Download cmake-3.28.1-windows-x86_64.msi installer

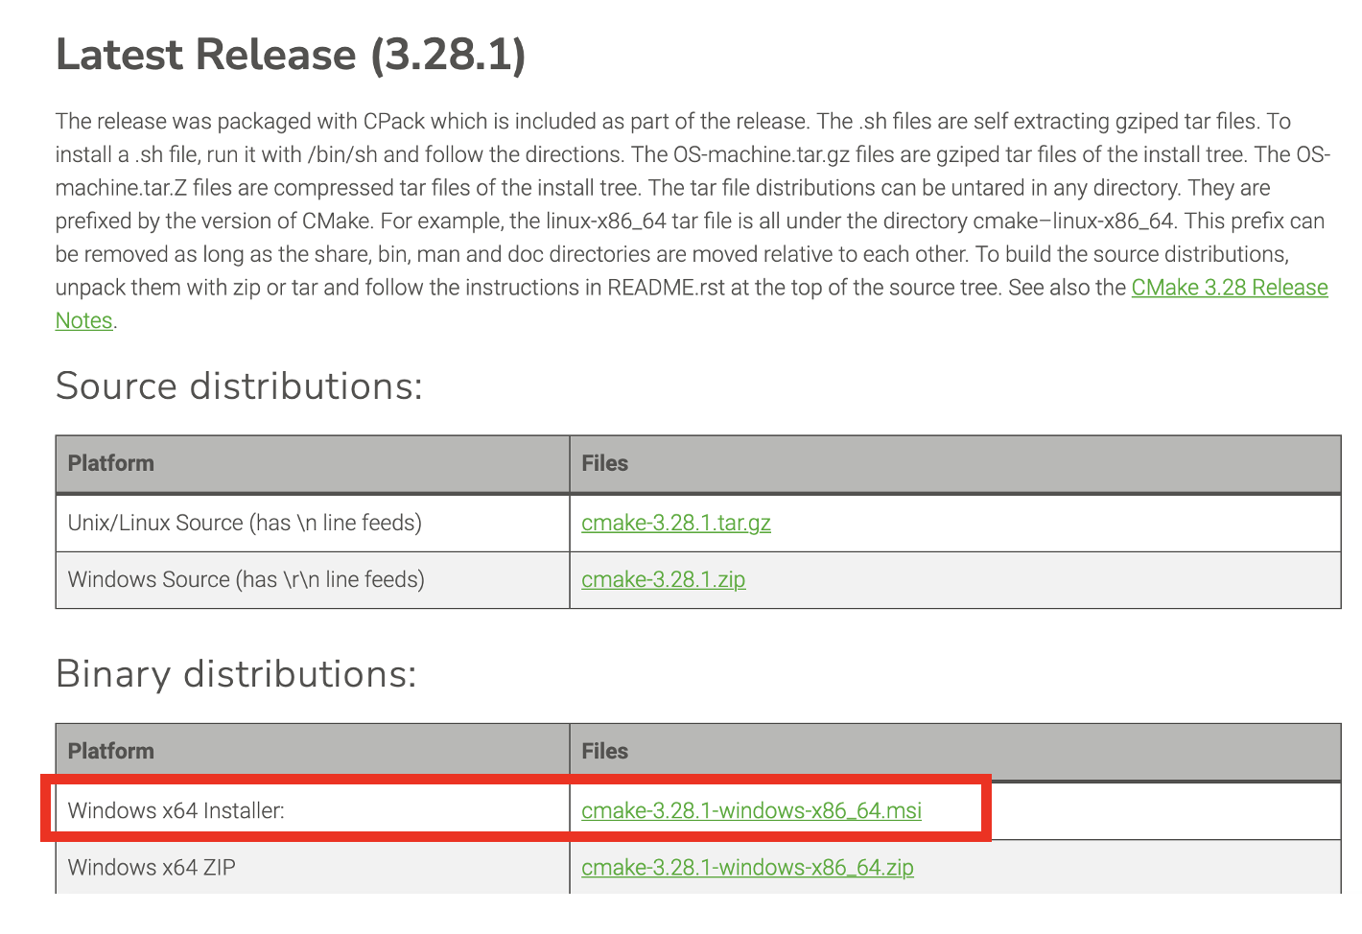pyautogui.click(x=751, y=810)
